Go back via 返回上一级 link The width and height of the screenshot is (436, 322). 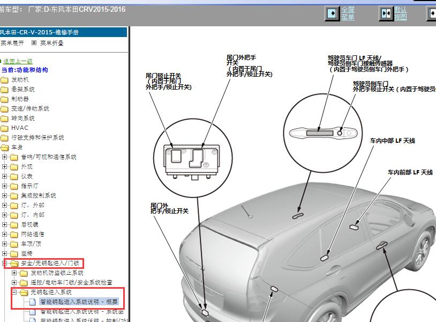click(x=18, y=61)
